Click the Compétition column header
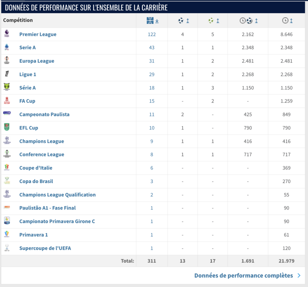Image resolution: width=308 pixels, height=287 pixels. pyautogui.click(x=18, y=20)
